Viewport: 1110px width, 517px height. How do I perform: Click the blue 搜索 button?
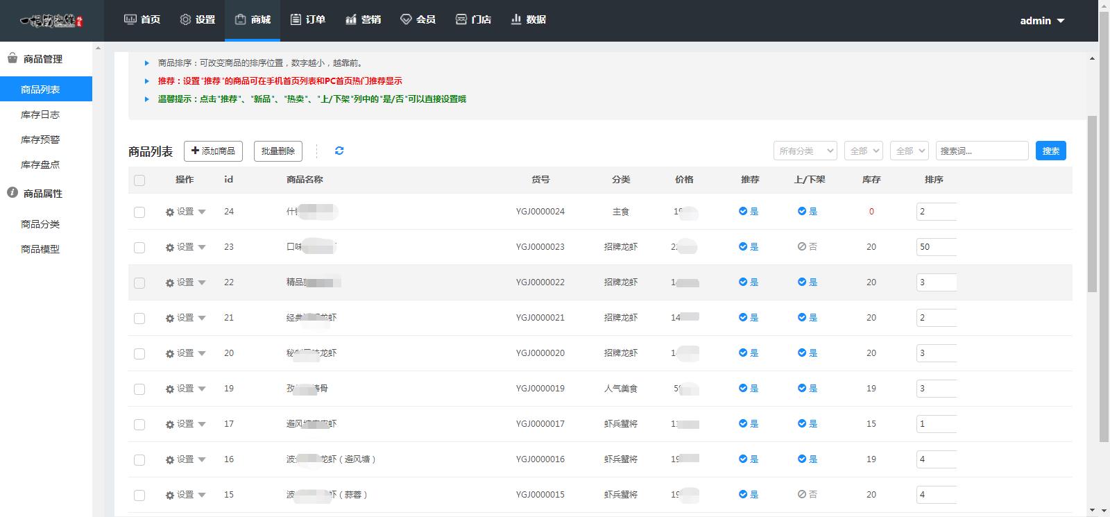click(1050, 151)
